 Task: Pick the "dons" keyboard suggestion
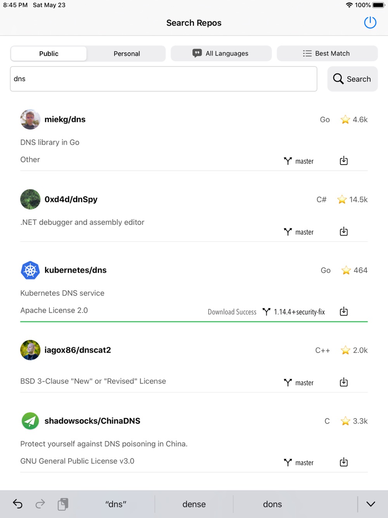pyautogui.click(x=272, y=504)
